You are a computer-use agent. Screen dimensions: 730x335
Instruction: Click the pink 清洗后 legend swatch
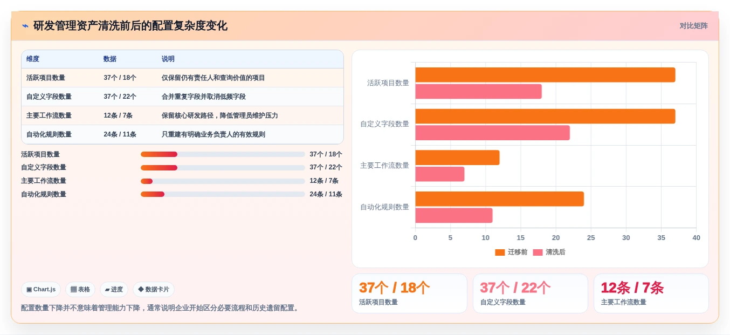(538, 252)
